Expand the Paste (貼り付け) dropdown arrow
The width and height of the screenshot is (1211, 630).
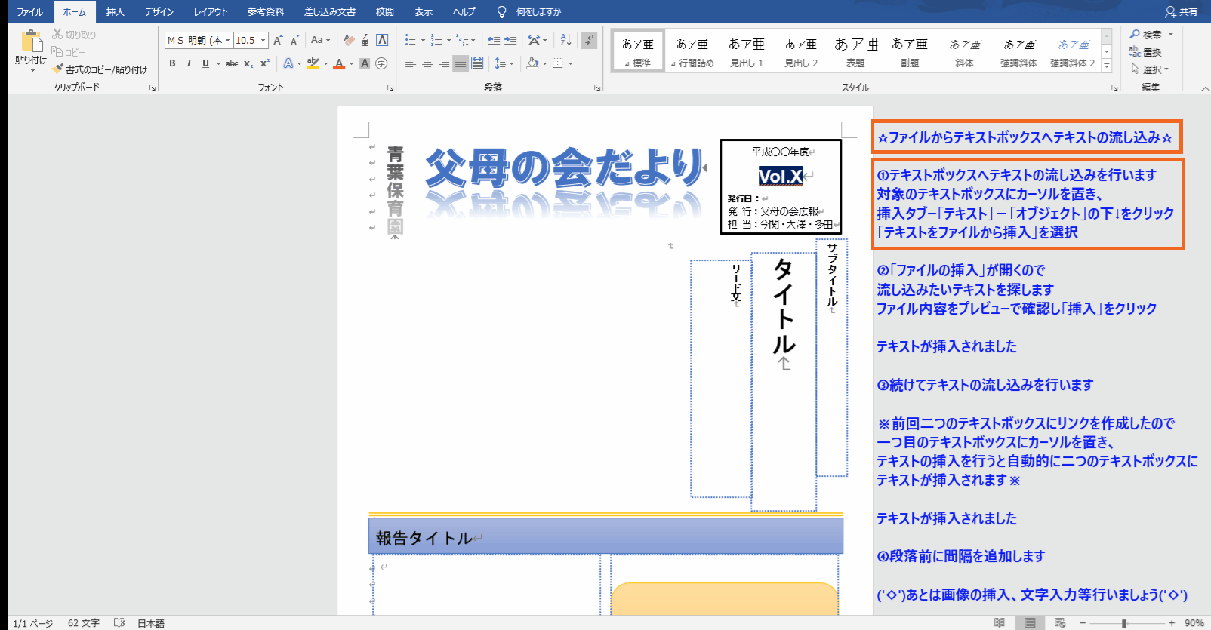pos(32,70)
